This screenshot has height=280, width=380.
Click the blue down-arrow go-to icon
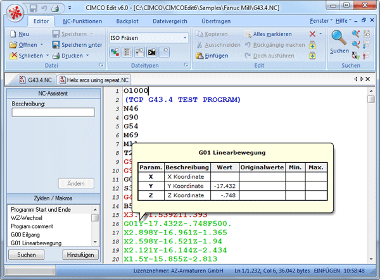(x=367, y=44)
